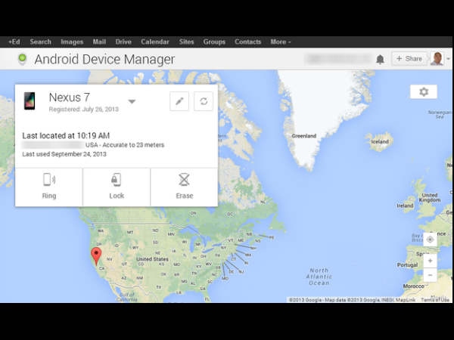Click the Portugal label on the map
Screen dimensions: 454x340
pos(407,265)
